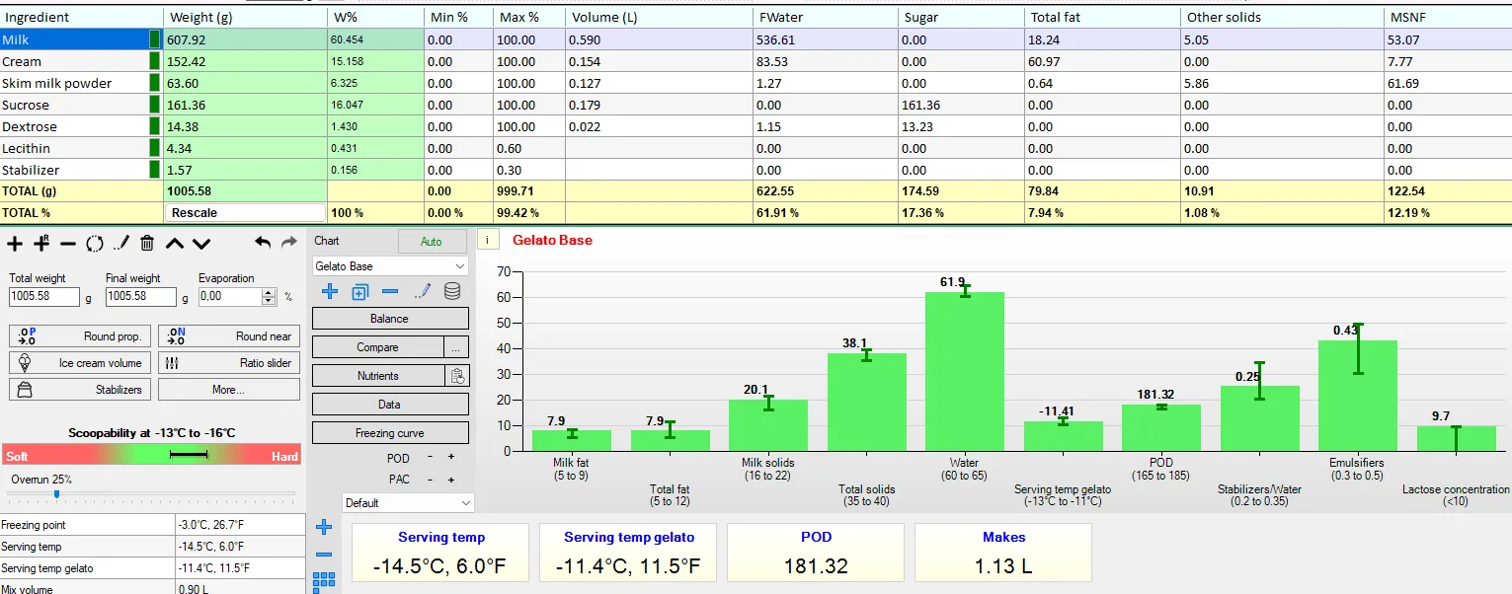Click the Balance button
This screenshot has width=1512, height=594.
pos(390,319)
